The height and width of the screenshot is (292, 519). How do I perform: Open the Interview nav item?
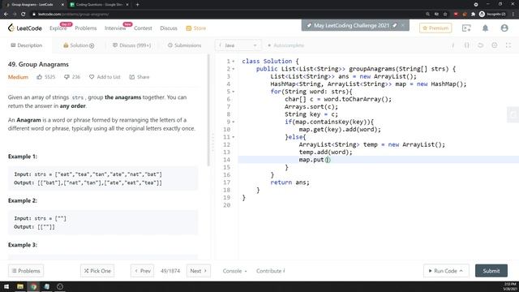coord(115,28)
